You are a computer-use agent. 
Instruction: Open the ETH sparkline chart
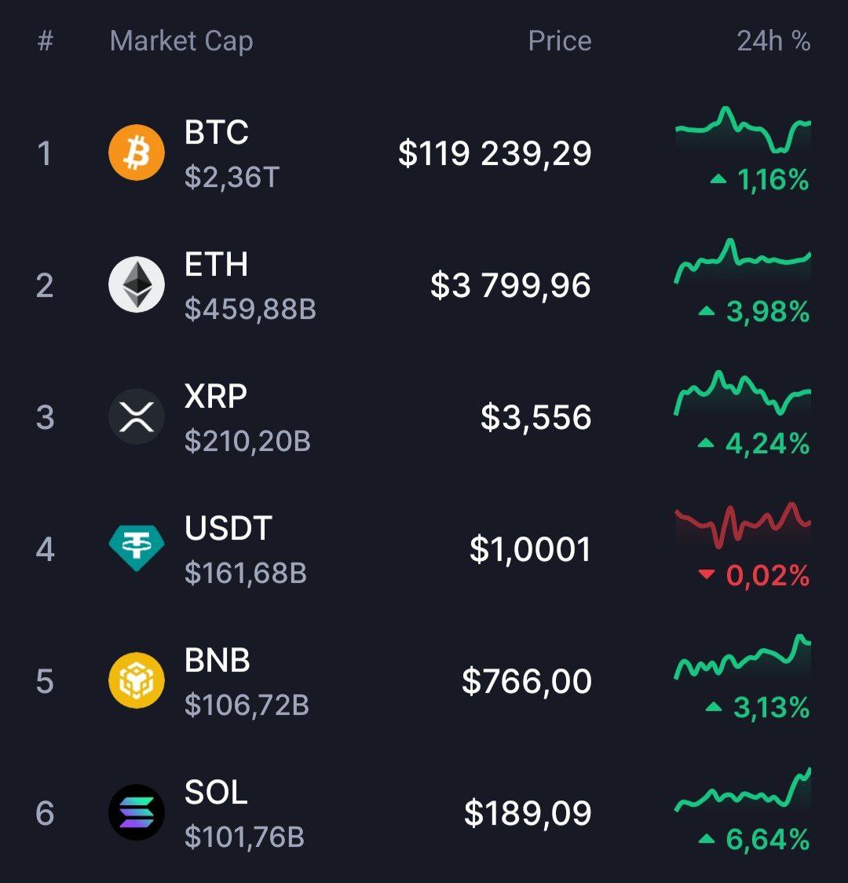coord(743,262)
